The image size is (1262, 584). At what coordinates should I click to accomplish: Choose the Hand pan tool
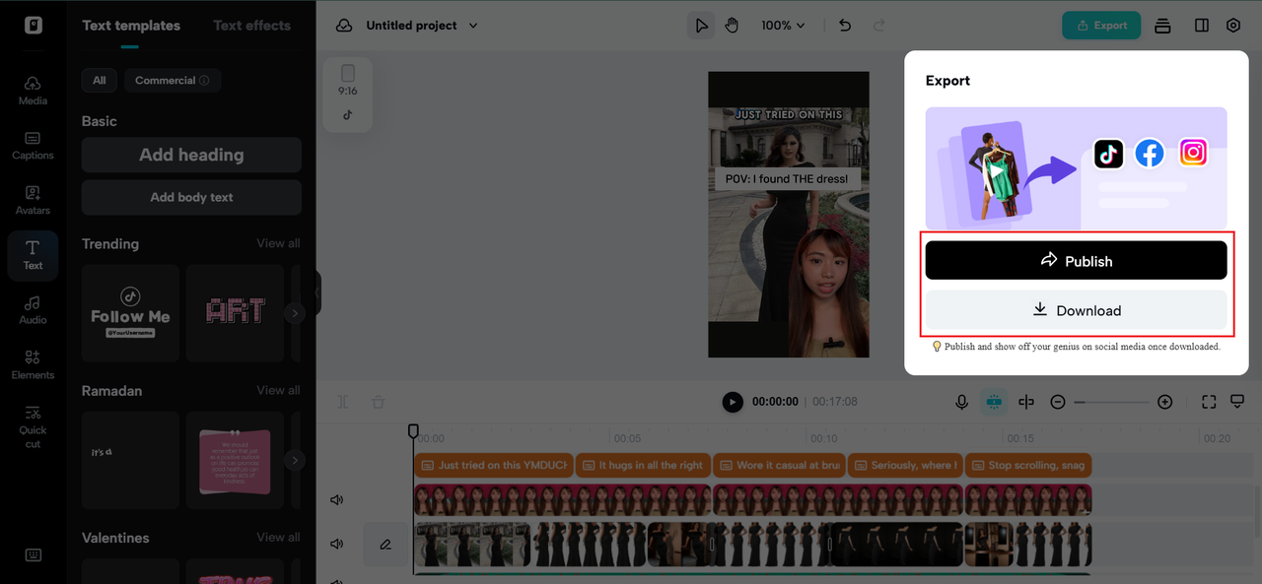[732, 26]
